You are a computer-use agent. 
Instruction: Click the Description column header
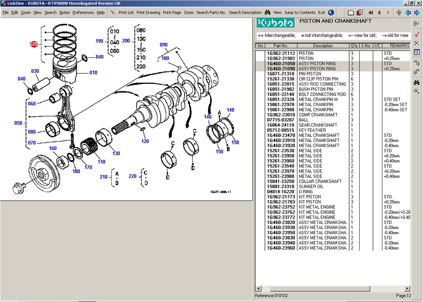323,46
